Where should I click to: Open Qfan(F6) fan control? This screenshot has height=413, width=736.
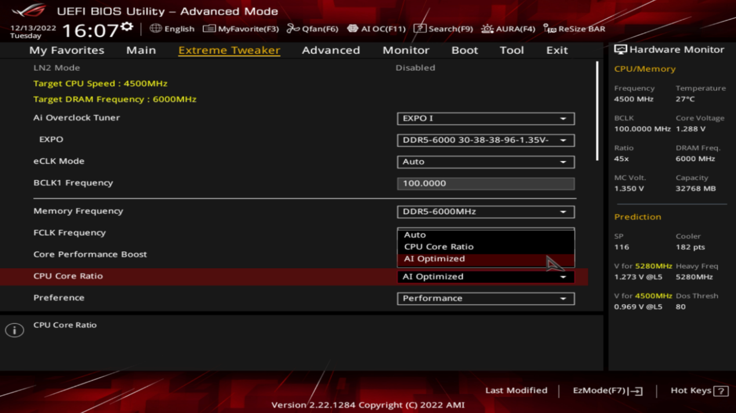313,28
